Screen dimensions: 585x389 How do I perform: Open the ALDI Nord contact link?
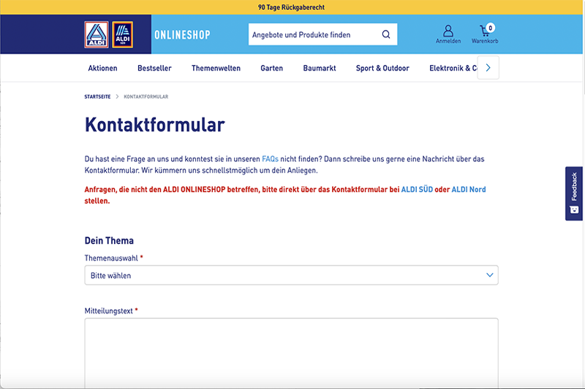[469, 190]
